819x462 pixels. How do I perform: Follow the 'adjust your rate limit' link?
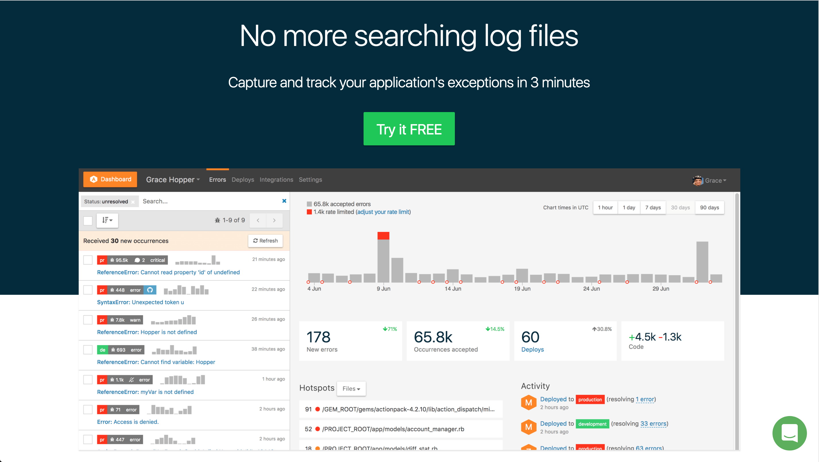(383, 212)
